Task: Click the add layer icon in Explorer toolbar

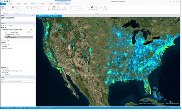Action: click(x=2, y=25)
